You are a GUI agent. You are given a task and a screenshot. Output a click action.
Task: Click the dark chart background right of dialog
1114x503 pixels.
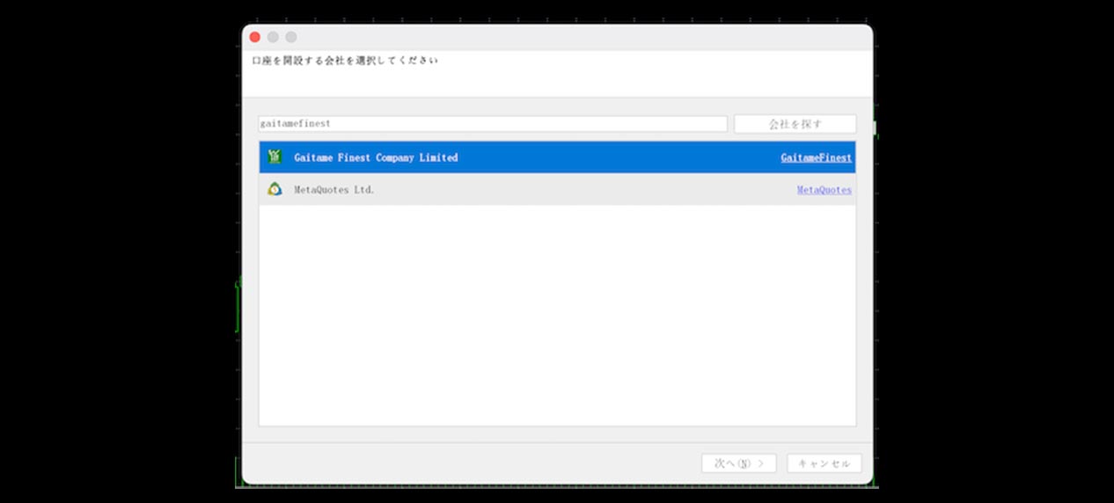tap(994, 264)
